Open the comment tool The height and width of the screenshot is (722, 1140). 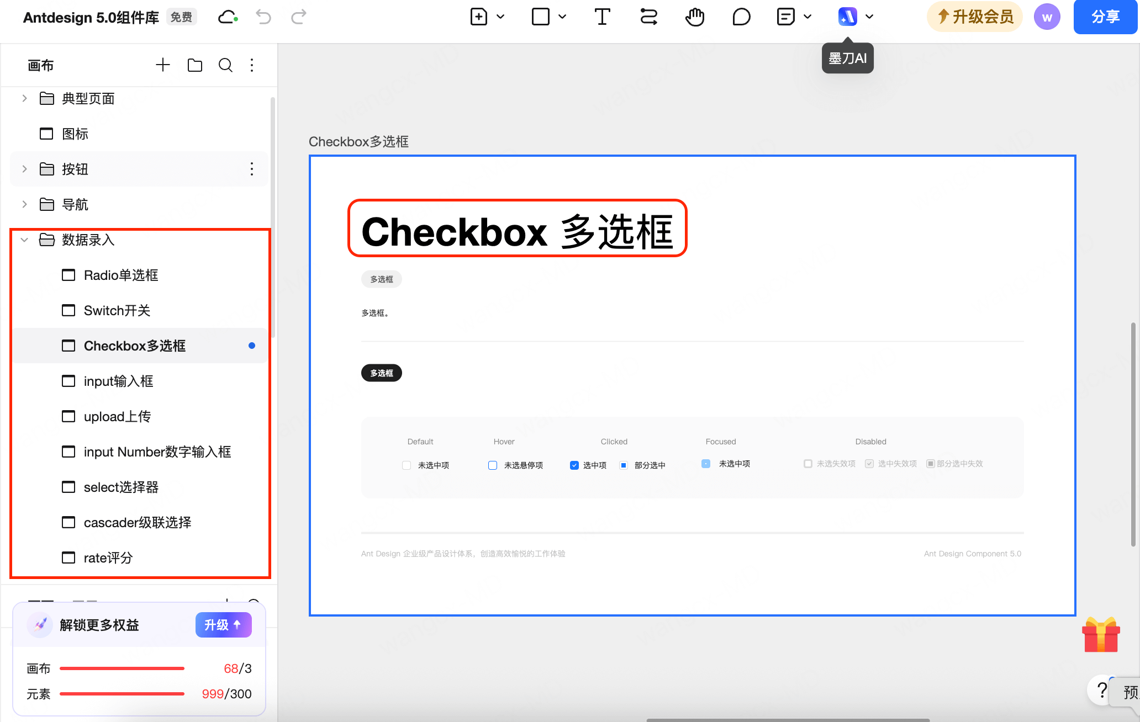click(741, 17)
